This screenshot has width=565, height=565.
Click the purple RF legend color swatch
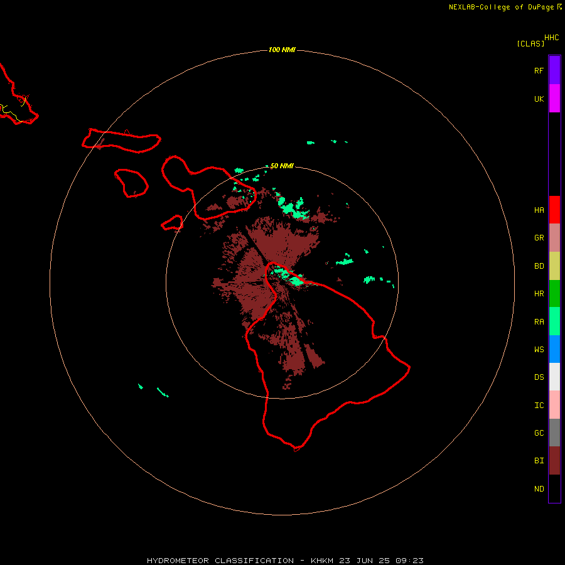point(554,70)
